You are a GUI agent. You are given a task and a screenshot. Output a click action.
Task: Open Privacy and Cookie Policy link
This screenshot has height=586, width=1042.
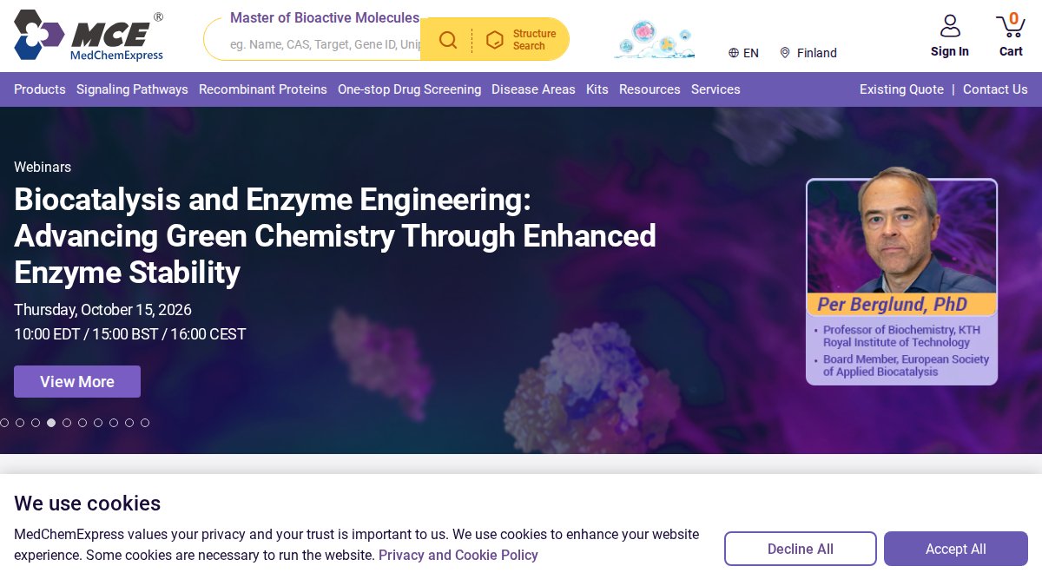458,555
